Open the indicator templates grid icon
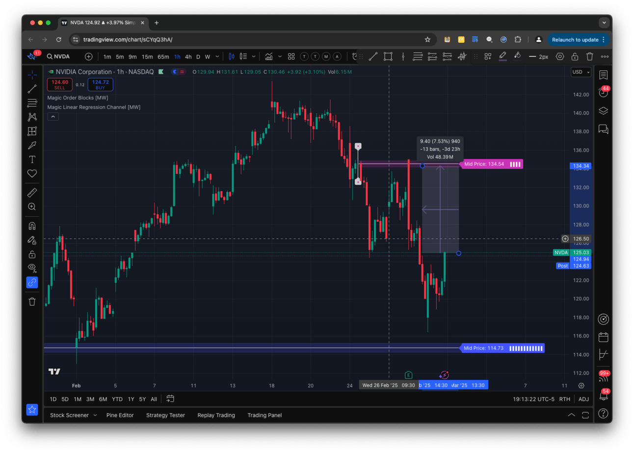This screenshot has width=634, height=452. point(291,57)
